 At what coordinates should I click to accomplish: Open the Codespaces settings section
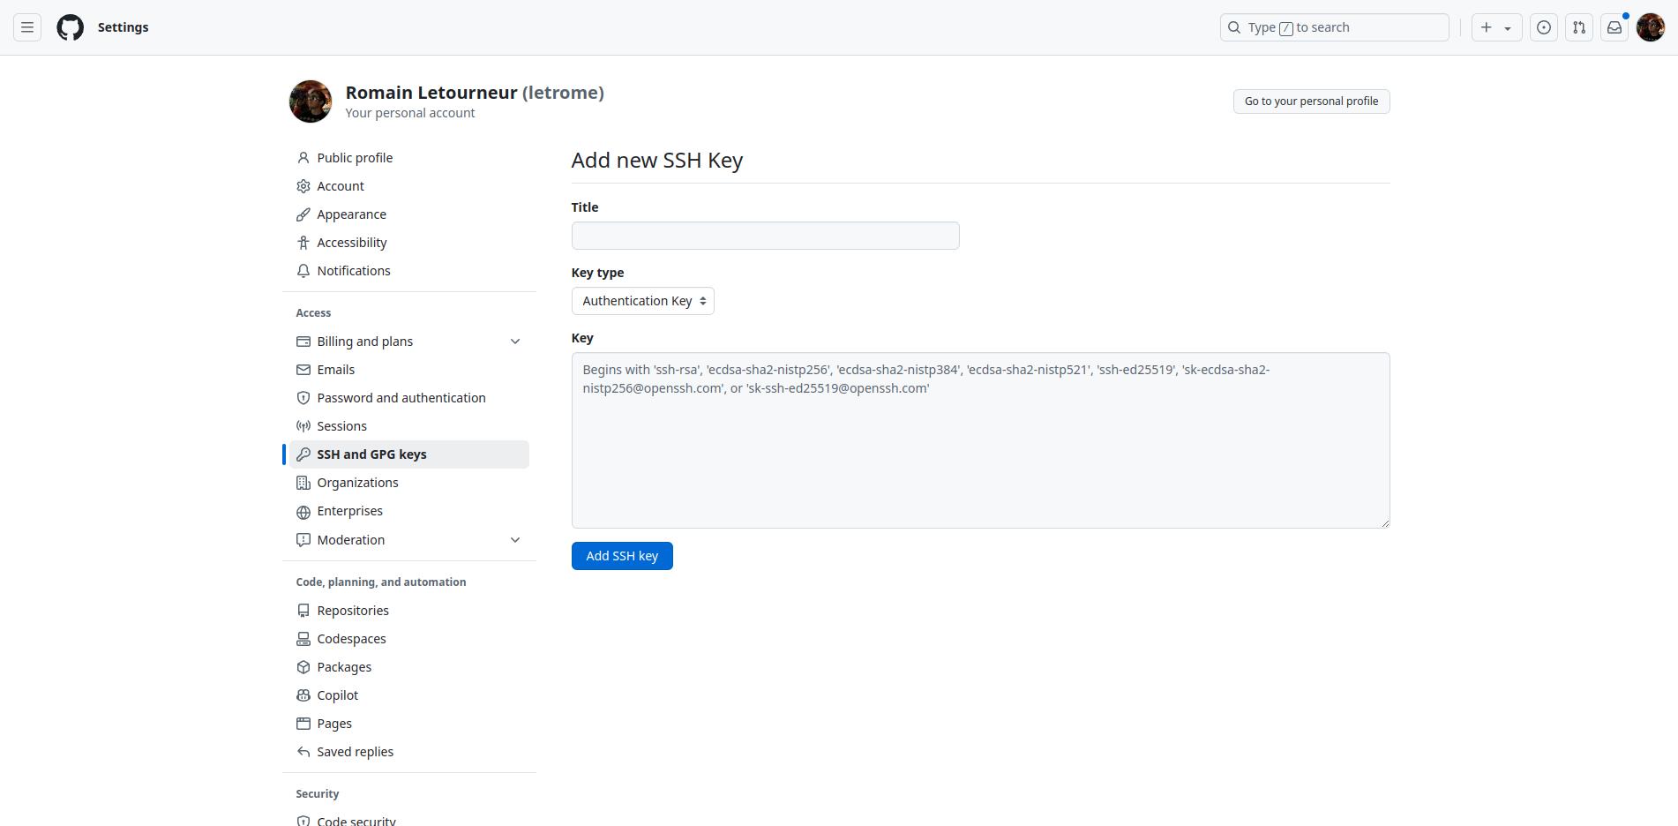tap(351, 638)
